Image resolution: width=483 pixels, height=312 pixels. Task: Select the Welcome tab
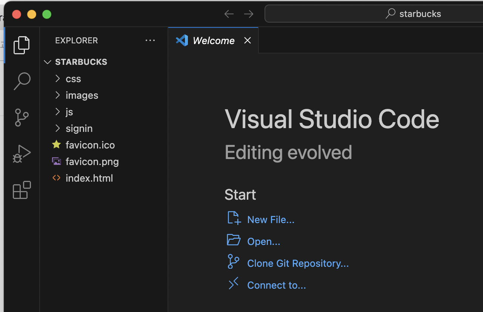214,40
